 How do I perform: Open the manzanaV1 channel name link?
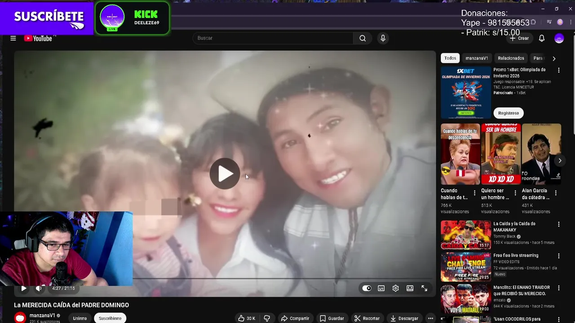click(x=42, y=315)
